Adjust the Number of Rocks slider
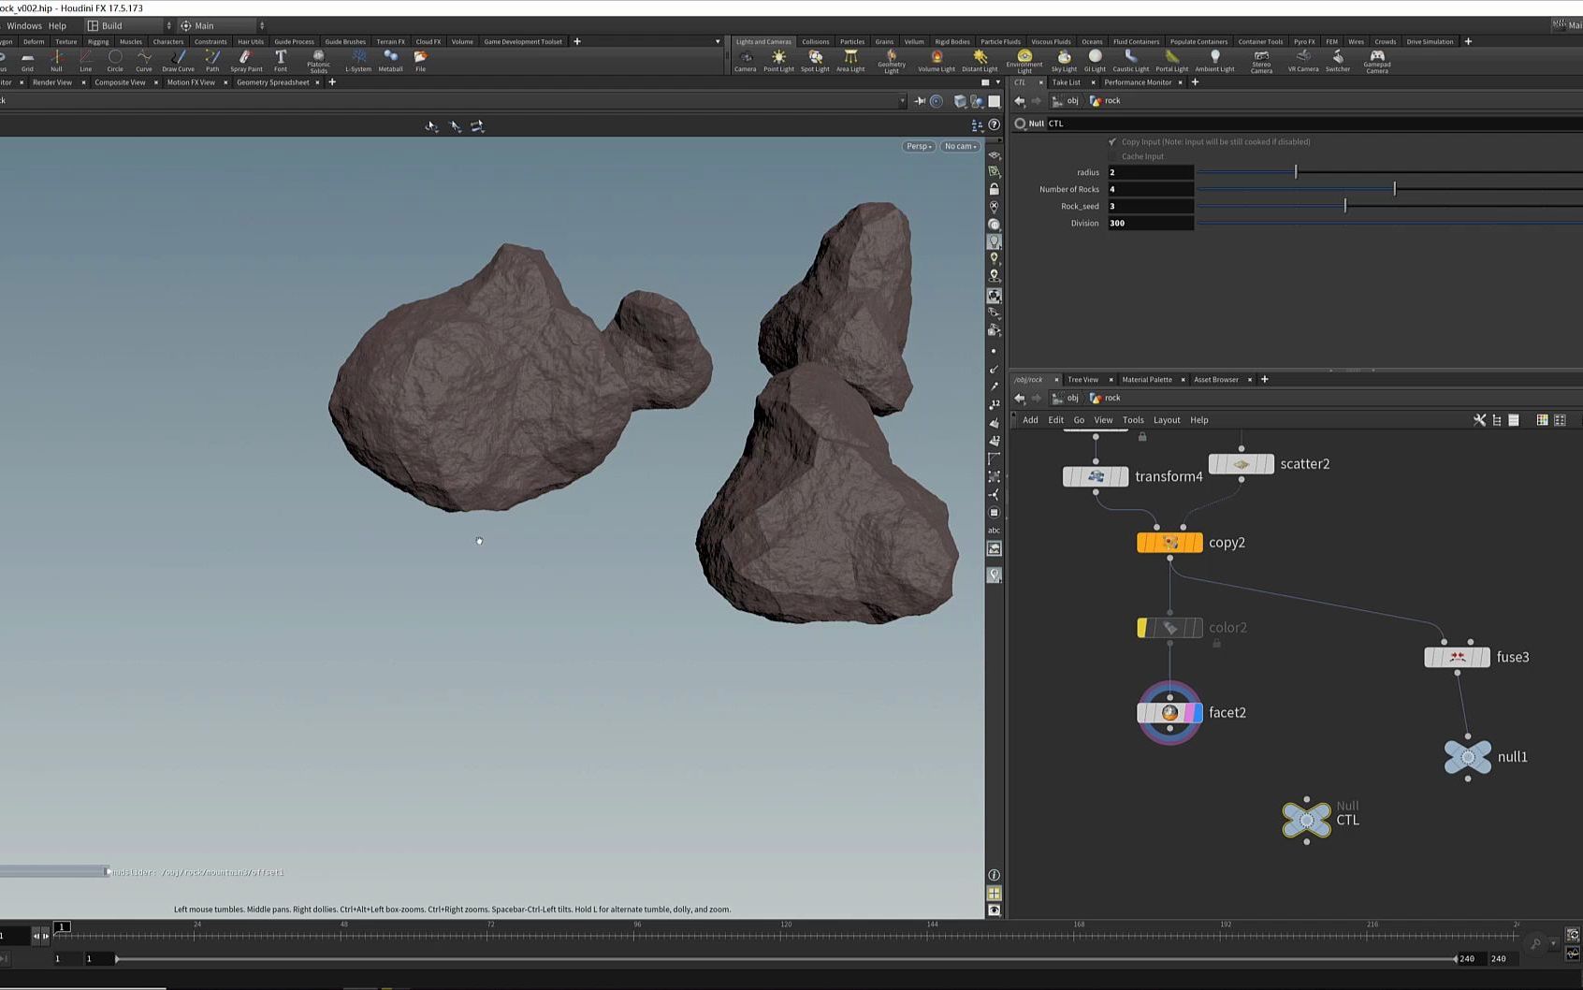Viewport: 1583px width, 990px height. pyautogui.click(x=1394, y=189)
